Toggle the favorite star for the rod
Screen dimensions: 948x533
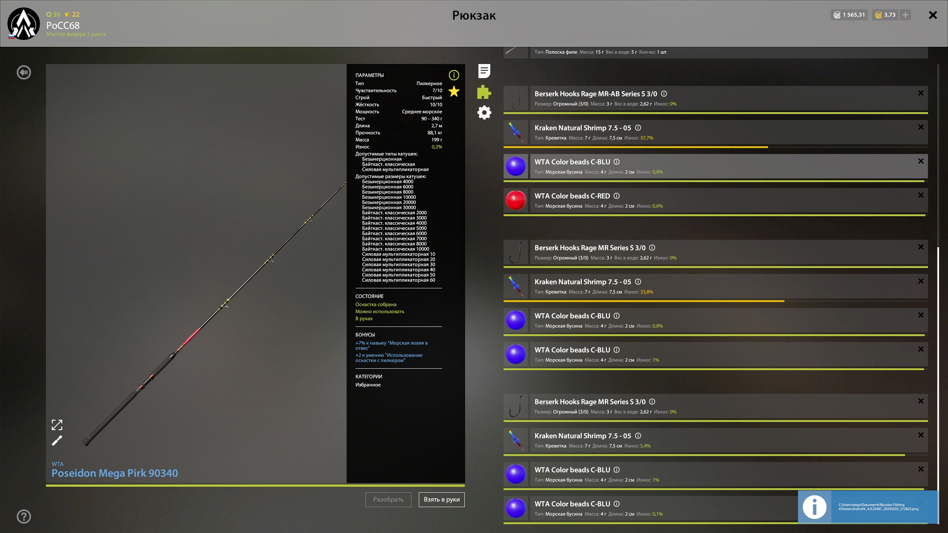click(454, 91)
